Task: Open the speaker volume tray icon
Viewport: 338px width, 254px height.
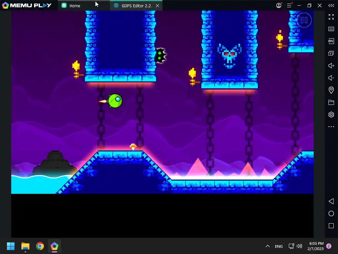Action: click(299, 246)
